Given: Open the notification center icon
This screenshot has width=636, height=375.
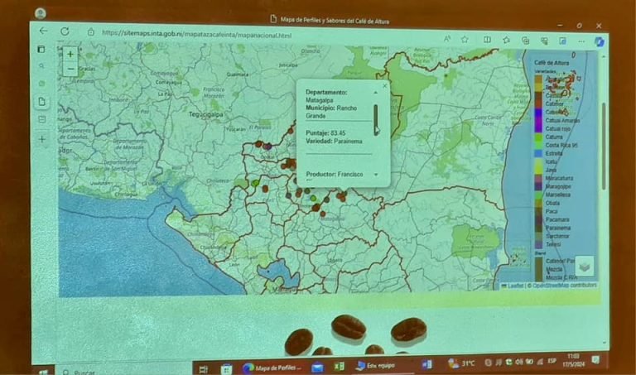Looking at the screenshot, I should coord(595,359).
